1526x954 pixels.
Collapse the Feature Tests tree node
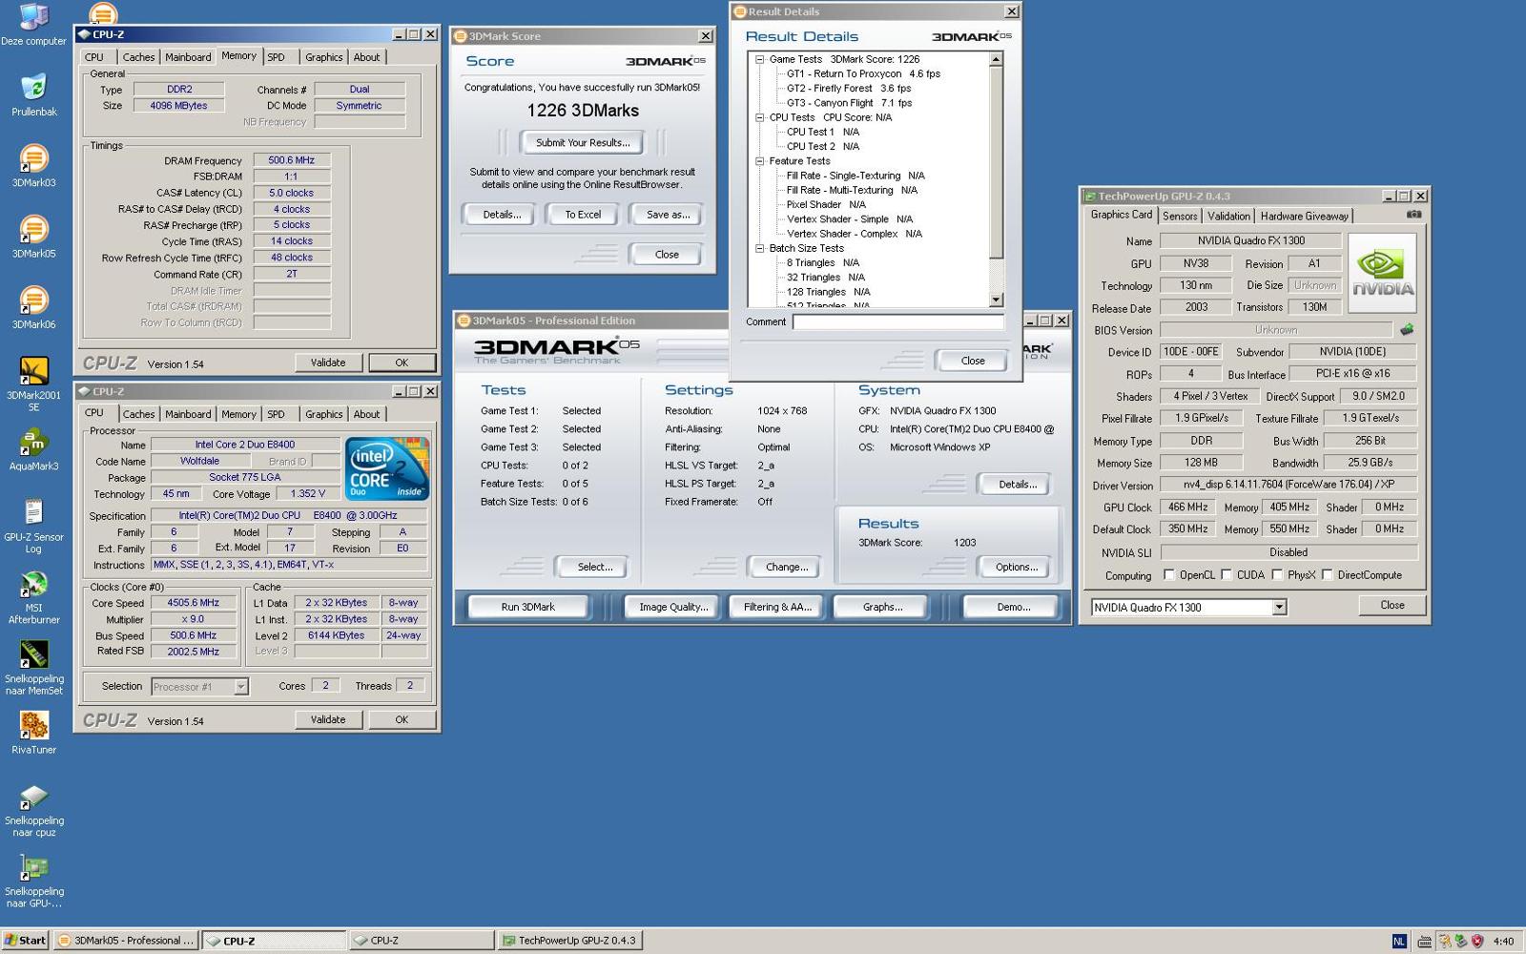[x=760, y=161]
